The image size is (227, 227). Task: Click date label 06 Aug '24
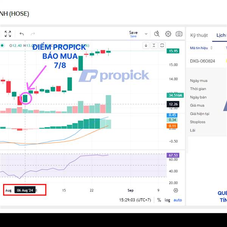pos(25,190)
